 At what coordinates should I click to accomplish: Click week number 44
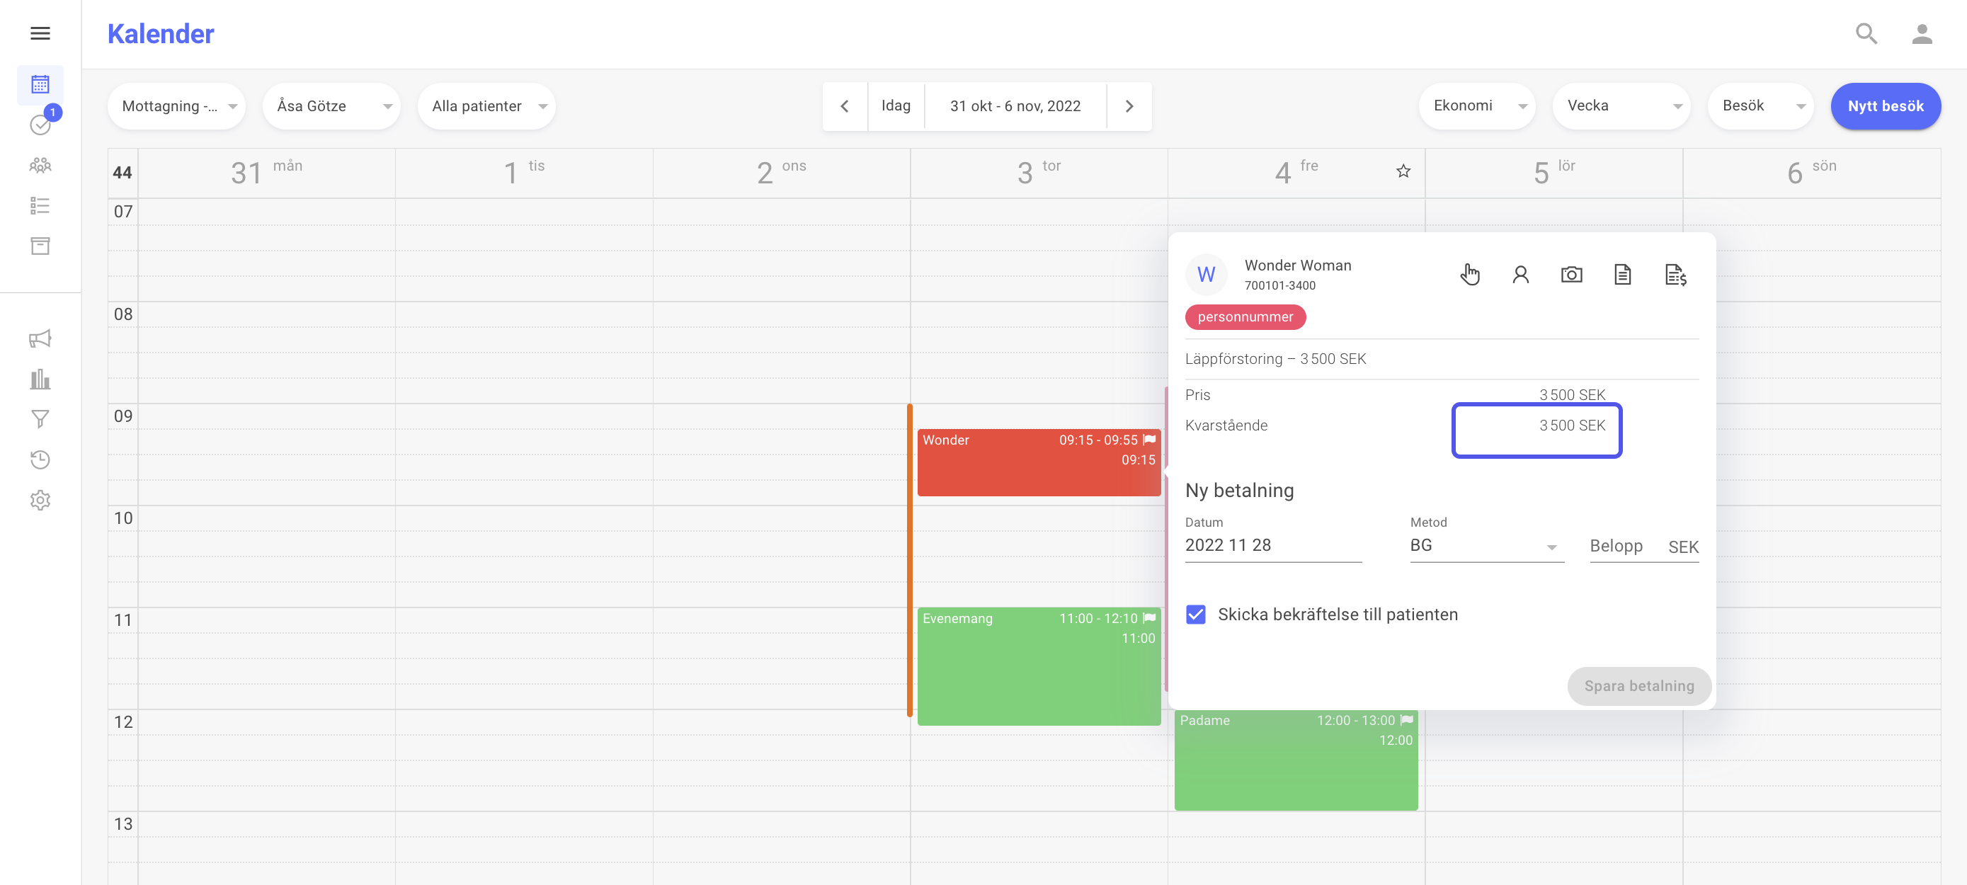point(122,173)
